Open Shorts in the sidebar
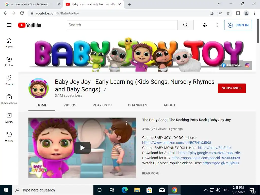260x195 pixels. pyautogui.click(x=9, y=80)
